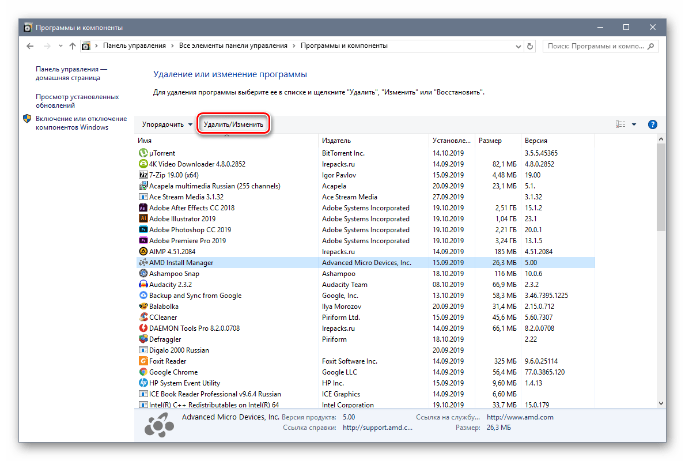Image resolution: width=685 pixels, height=461 pixels.
Task: Click the Adobe Illustrator 2019 icon
Action: [143, 218]
